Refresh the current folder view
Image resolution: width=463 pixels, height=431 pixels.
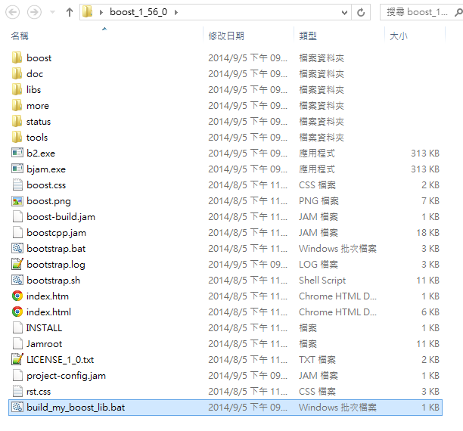tap(361, 12)
